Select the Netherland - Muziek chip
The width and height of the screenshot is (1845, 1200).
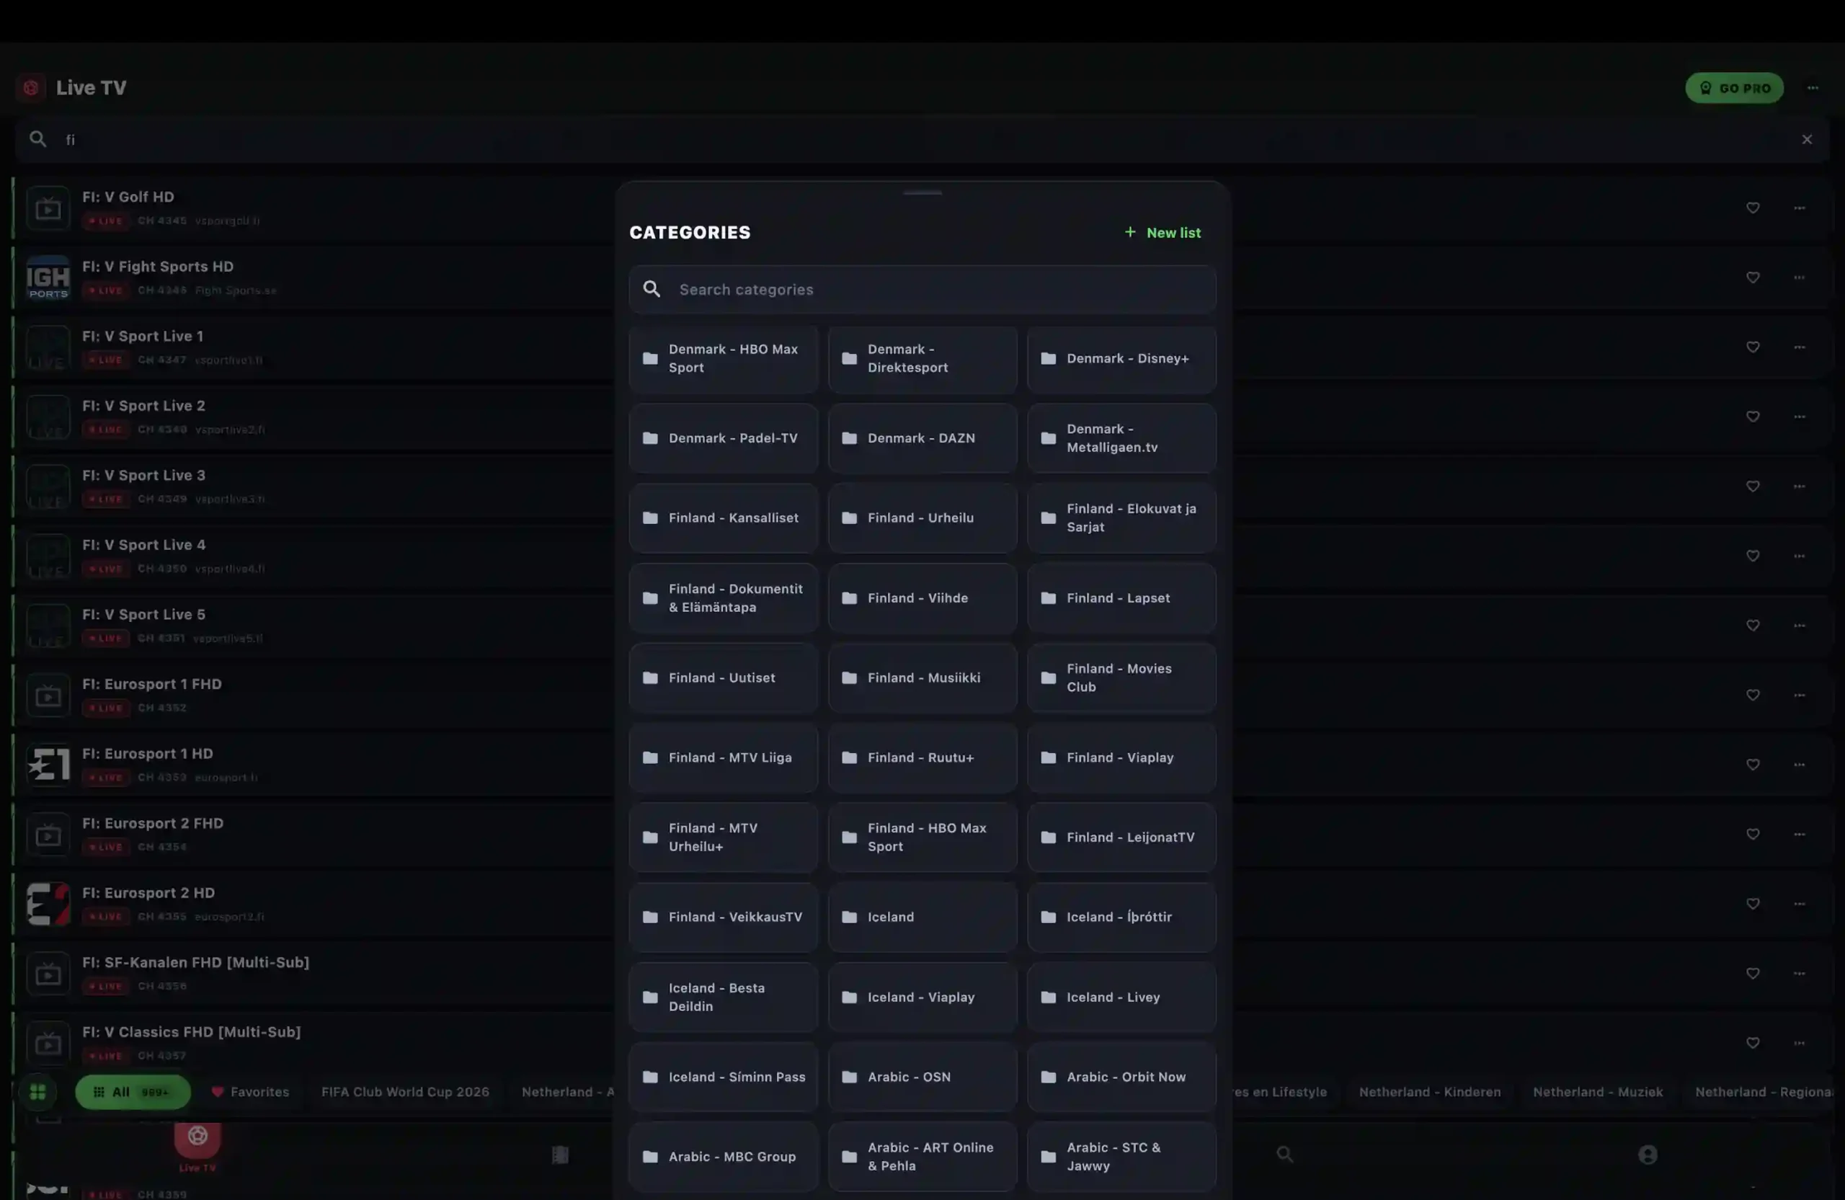[x=1597, y=1091]
